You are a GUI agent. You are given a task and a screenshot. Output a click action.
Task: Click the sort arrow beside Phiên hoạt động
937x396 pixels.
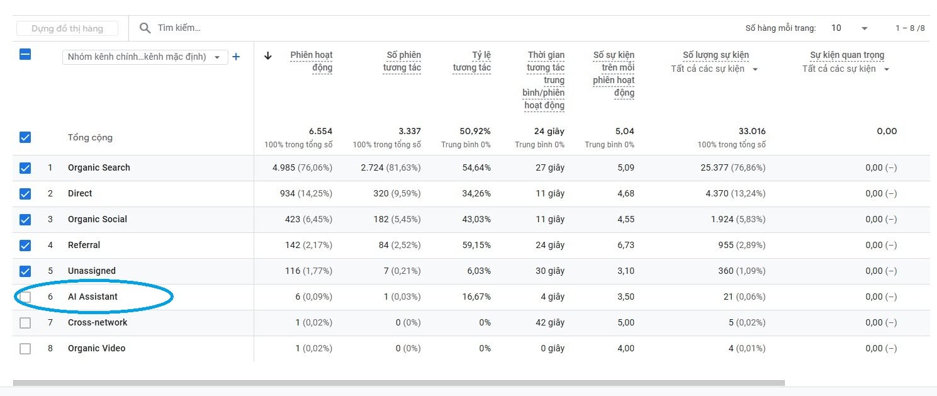268,55
